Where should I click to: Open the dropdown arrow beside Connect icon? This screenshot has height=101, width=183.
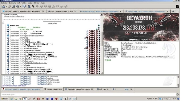[7, 7]
